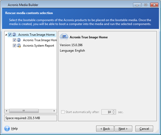Enable the Start automatically after checkbox
Screen dimensions: 161x135
coord(63,112)
